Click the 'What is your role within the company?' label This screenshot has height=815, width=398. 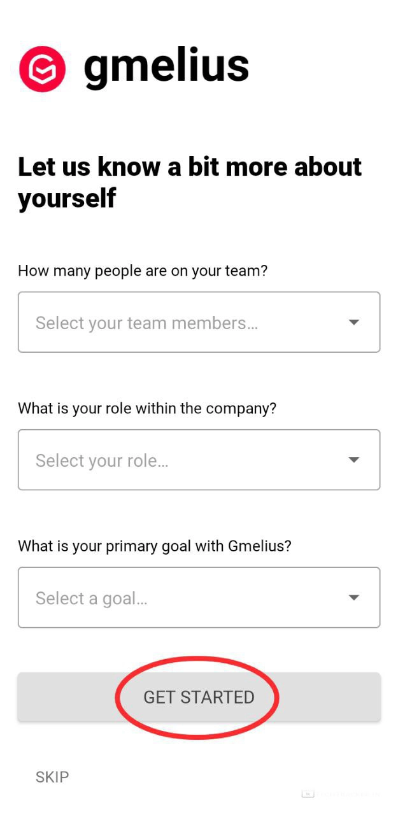(147, 408)
